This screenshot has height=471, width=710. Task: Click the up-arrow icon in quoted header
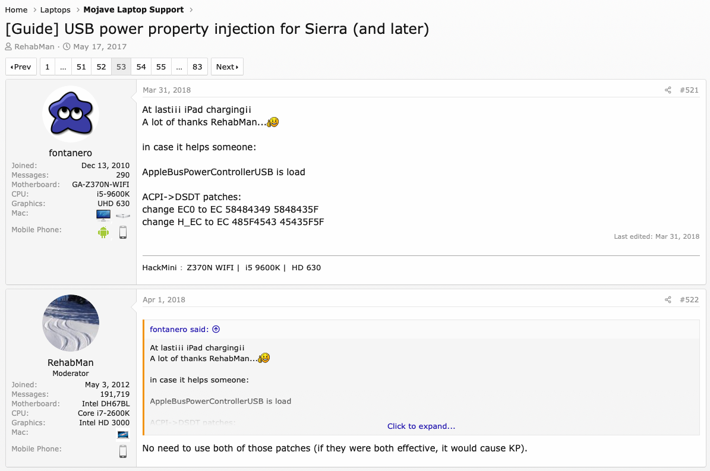tap(216, 329)
